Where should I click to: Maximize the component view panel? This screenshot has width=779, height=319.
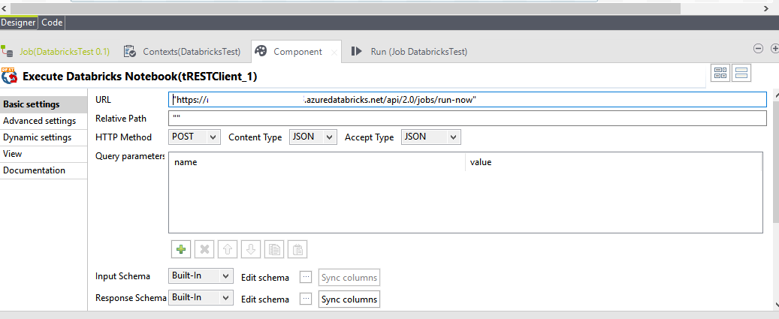(x=774, y=49)
